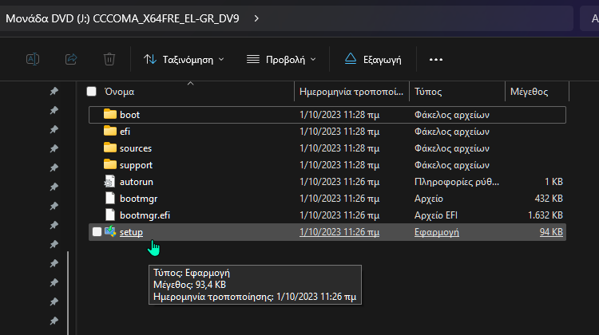Click the Share toolbar icon
The width and height of the screenshot is (599, 335).
pyautogui.click(x=70, y=59)
